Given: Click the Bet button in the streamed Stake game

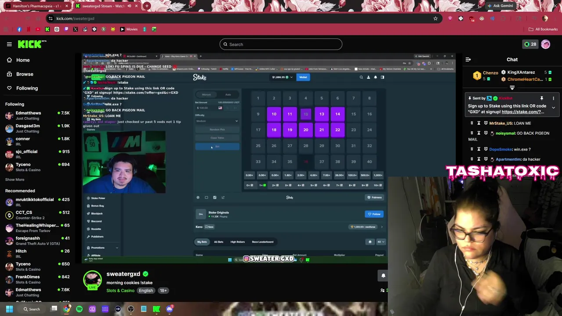Looking at the screenshot, I should [217, 147].
